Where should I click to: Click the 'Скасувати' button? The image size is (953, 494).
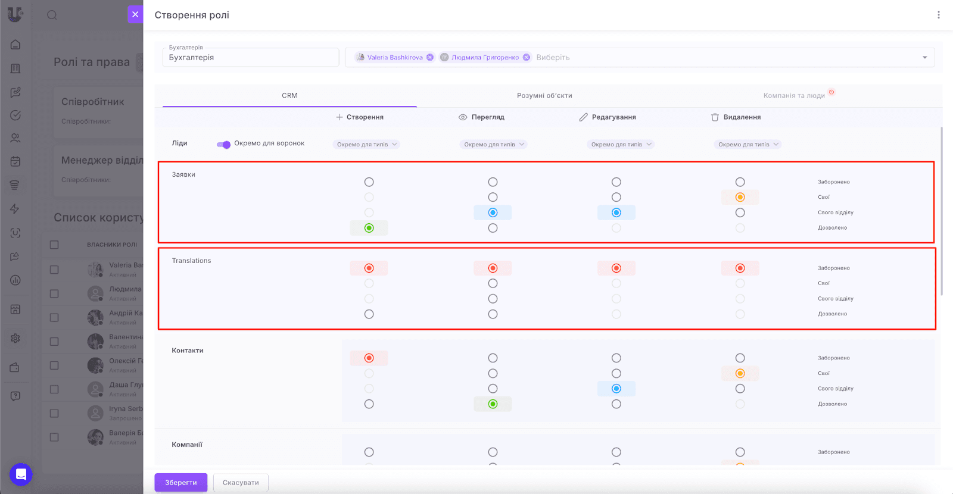(x=241, y=483)
